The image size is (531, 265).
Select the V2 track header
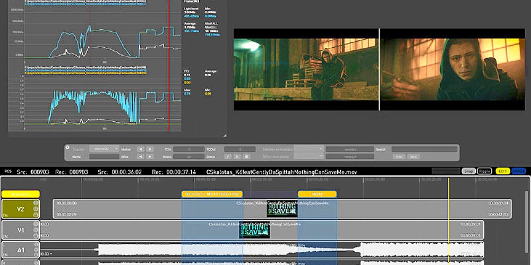point(20,209)
